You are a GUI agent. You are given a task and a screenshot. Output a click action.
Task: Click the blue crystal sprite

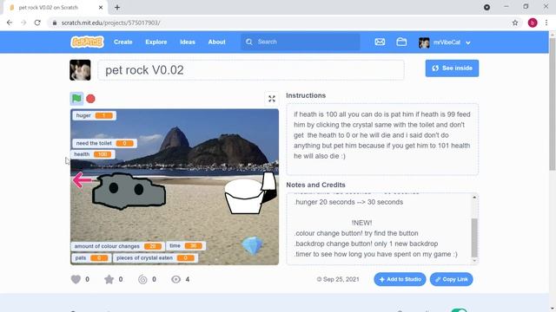253,245
